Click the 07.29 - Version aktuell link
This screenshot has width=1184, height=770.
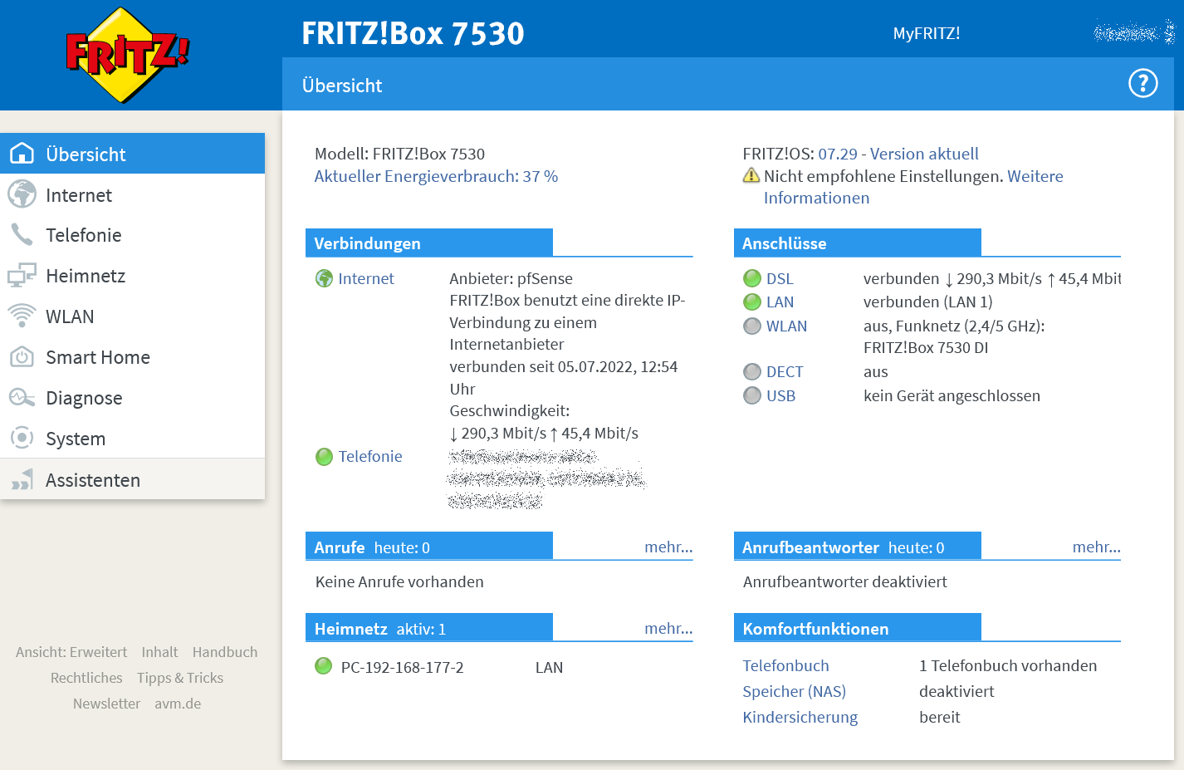pyautogui.click(x=898, y=154)
